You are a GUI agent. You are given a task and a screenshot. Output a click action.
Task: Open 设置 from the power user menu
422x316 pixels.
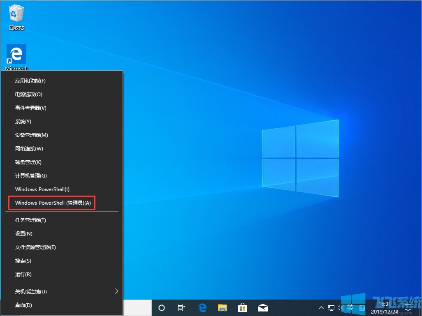[x=23, y=233]
